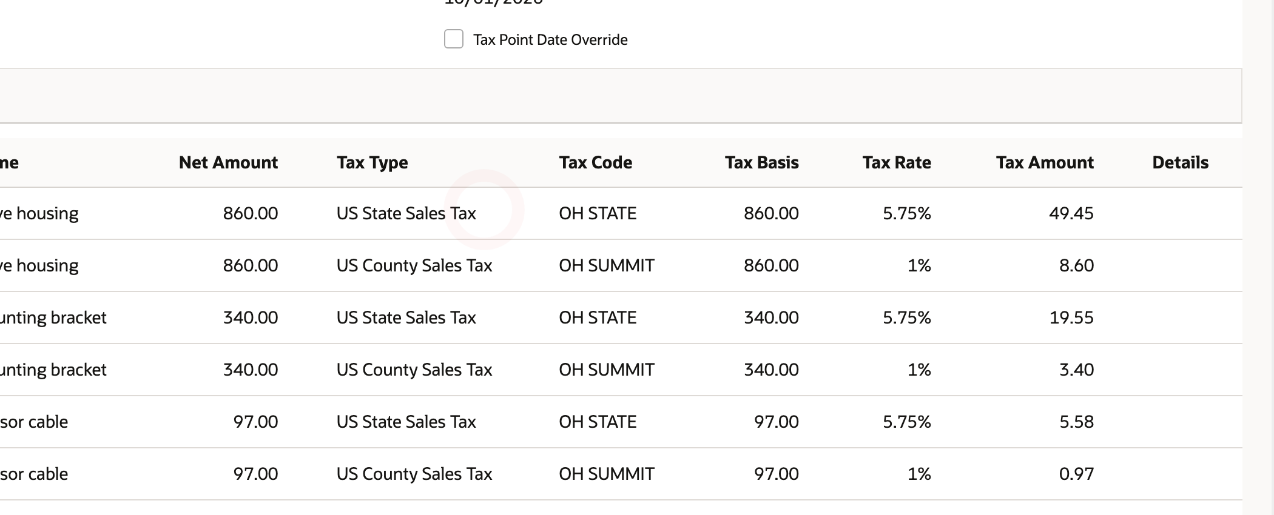Enable the Tax Point Date Override checkbox

[454, 39]
